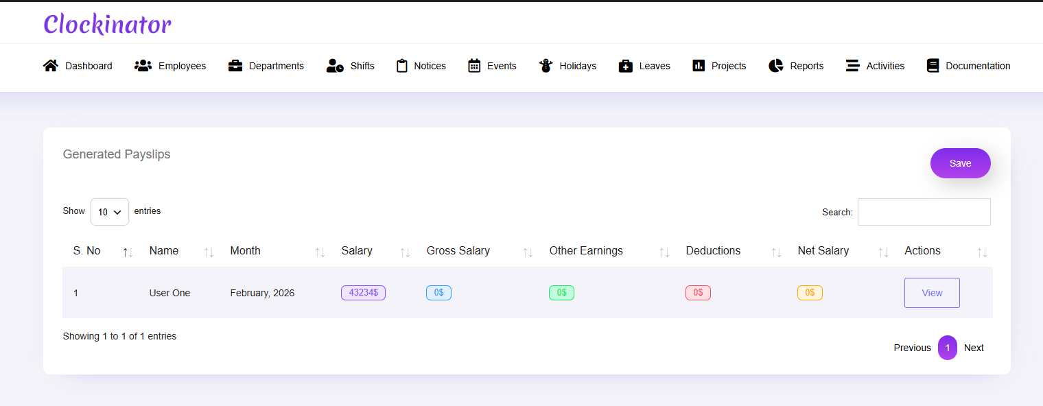The image size is (1043, 406).
Task: Click the February, 2026 month cell
Action: pos(262,293)
